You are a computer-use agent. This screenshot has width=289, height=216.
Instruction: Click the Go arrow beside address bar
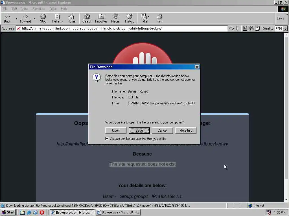231,28
